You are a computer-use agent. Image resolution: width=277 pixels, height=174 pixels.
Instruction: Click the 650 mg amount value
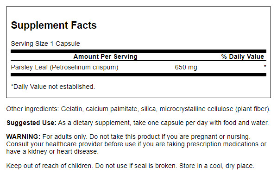(186, 67)
